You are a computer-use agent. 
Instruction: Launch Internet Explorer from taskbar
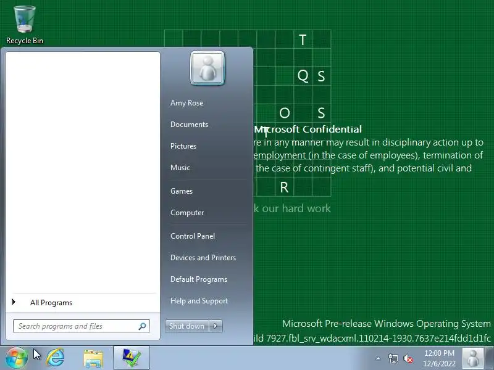click(56, 358)
